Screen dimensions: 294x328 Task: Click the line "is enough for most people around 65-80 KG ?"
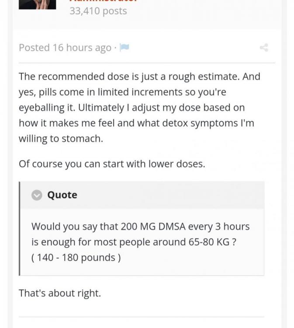[134, 242]
